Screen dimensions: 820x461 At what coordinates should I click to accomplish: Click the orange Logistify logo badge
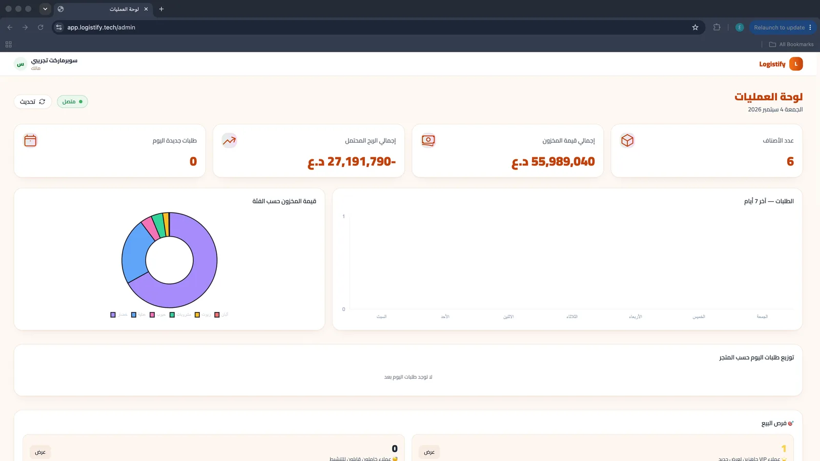pos(796,64)
